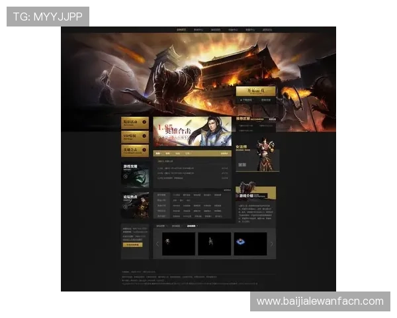
Task: Click the last item in top navigation menu
Action: click(x=267, y=30)
